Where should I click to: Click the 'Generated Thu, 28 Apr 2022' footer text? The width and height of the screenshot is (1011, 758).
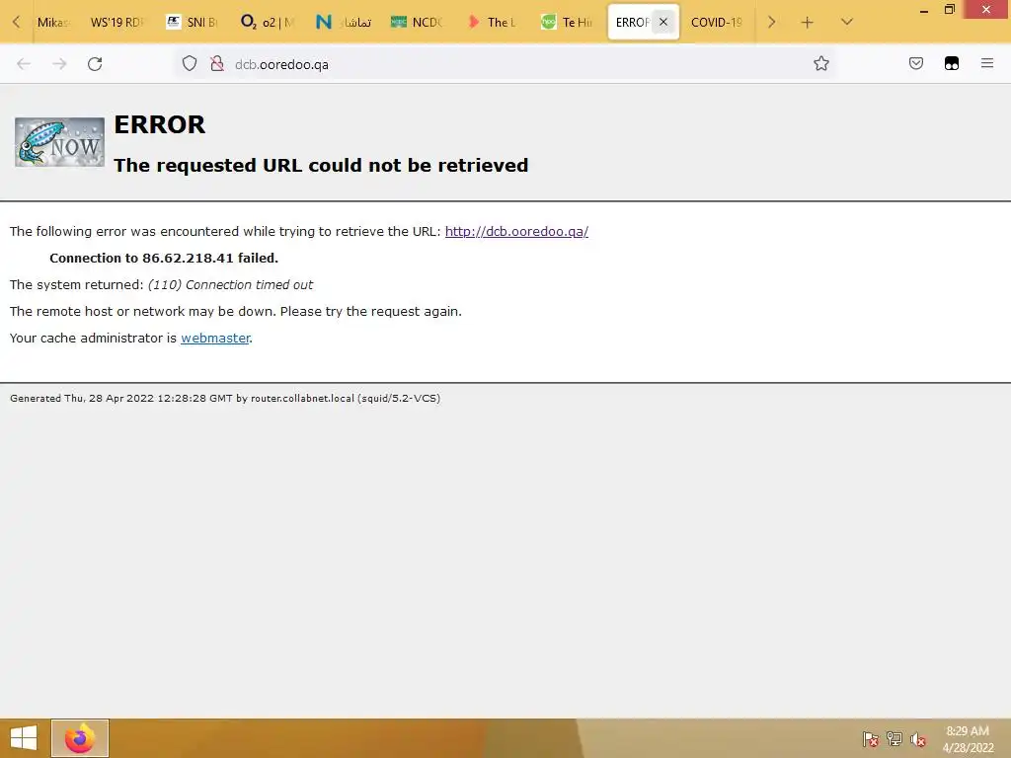pos(225,399)
